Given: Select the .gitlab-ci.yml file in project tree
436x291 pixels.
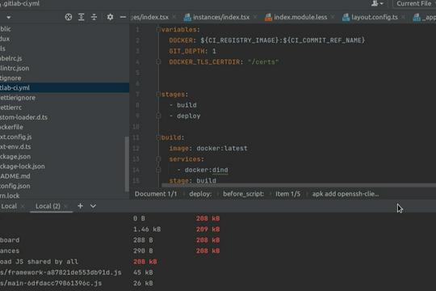Looking at the screenshot, I should click(65, 88).
